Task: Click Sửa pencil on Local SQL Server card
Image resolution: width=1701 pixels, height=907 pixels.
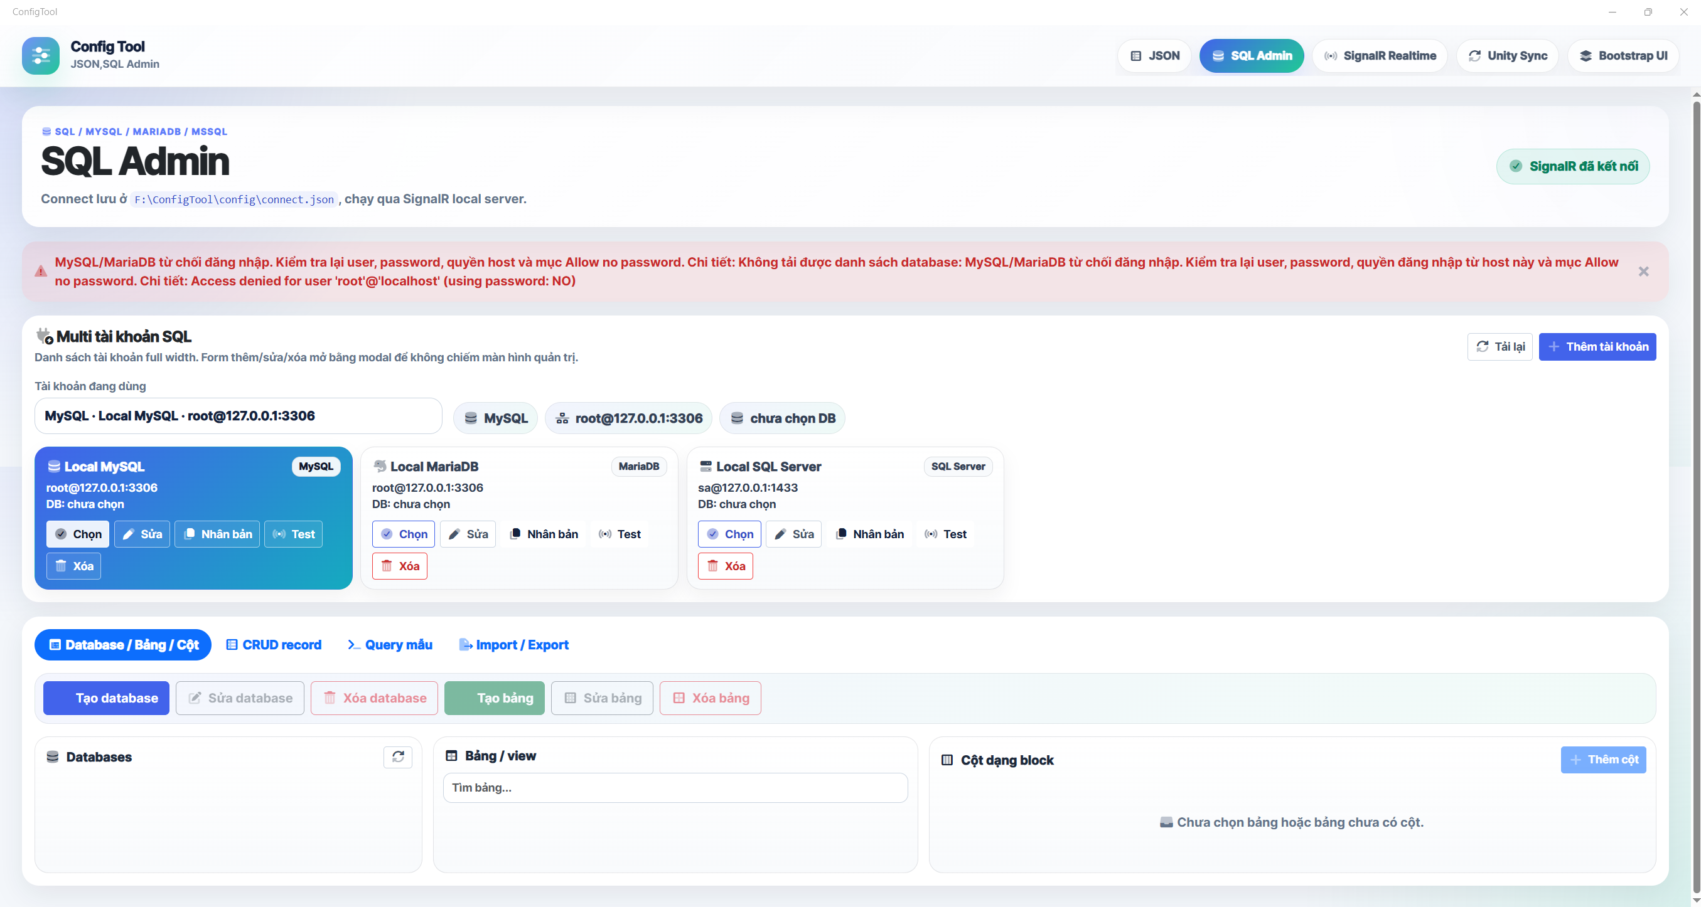Action: tap(794, 534)
